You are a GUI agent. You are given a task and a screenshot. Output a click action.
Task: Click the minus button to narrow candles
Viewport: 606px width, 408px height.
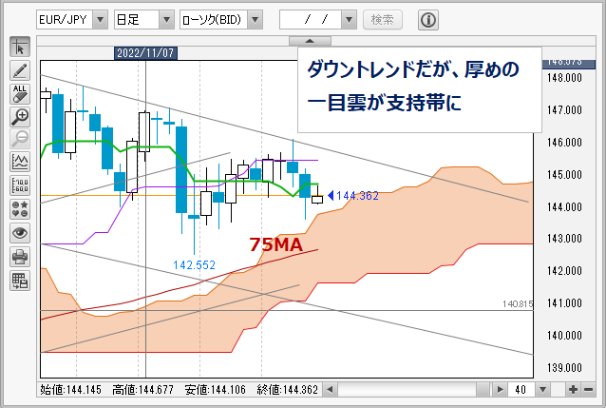[588, 389]
